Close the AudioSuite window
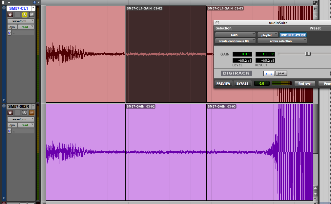Screen dimensions: 331x204 (x=217, y=23)
